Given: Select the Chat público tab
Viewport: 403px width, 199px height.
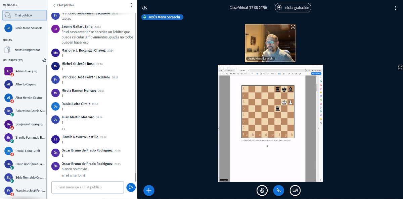Looking at the screenshot, I should click(x=25, y=15).
